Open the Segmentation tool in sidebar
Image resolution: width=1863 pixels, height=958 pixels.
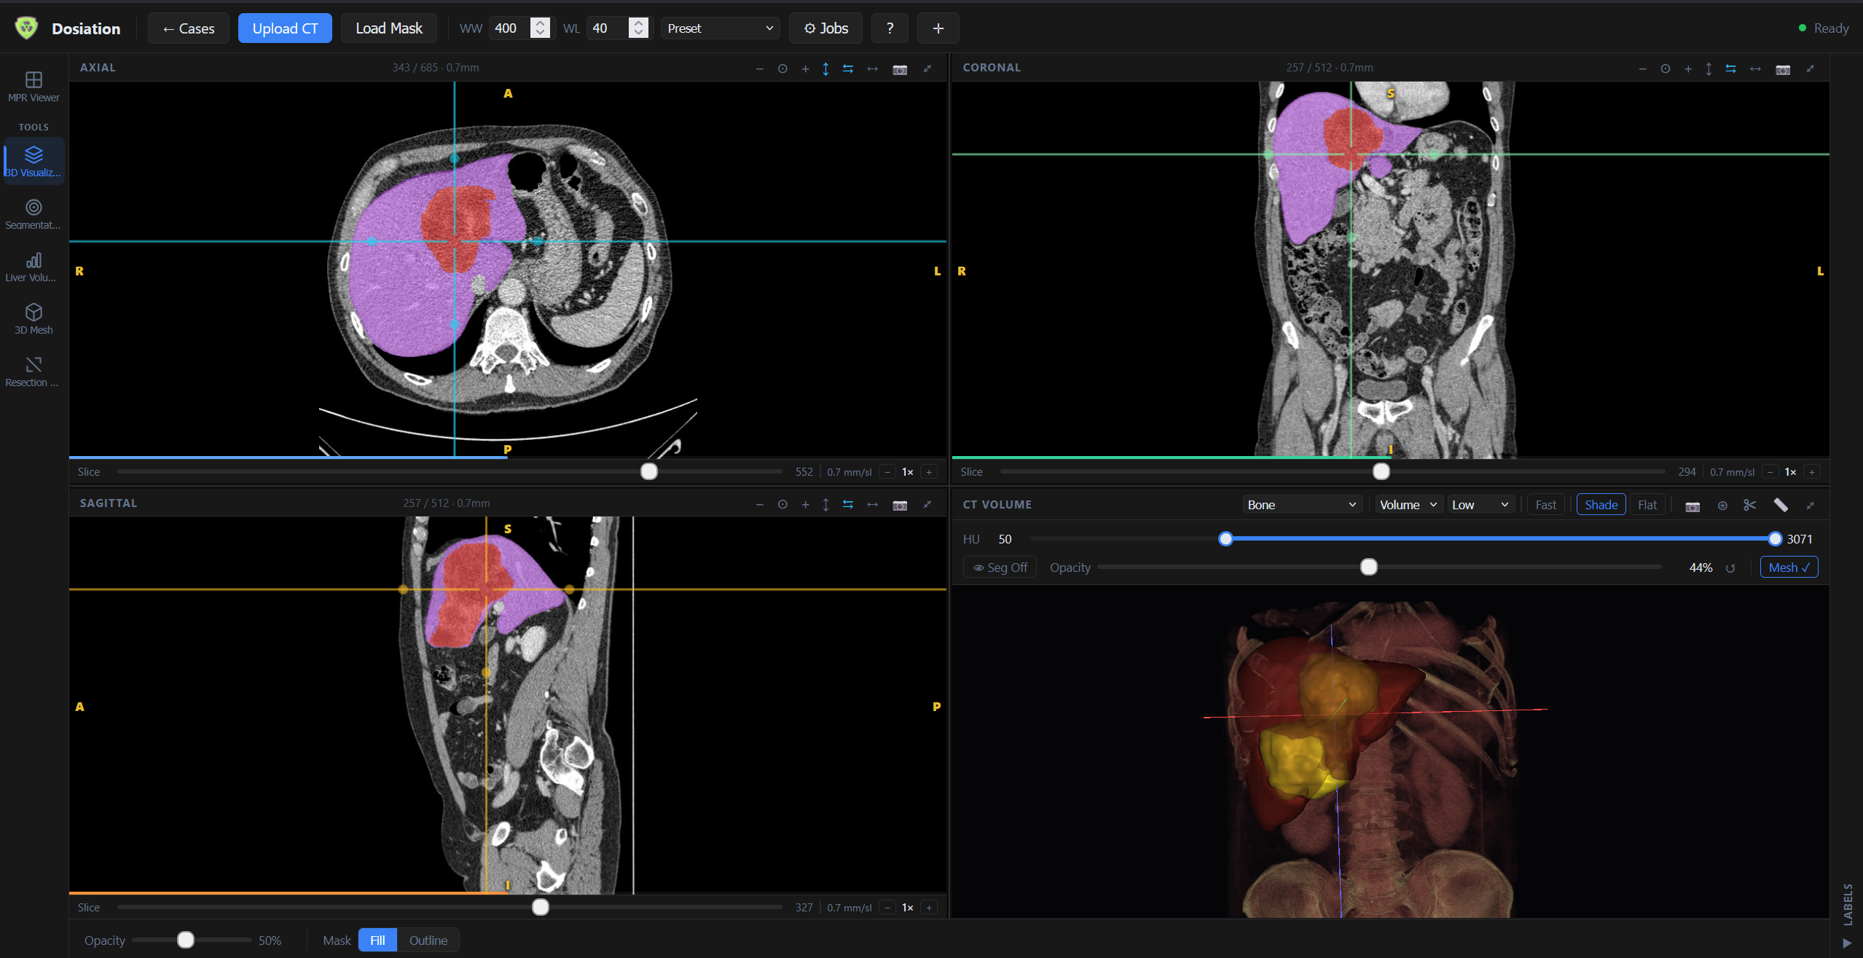click(x=34, y=214)
